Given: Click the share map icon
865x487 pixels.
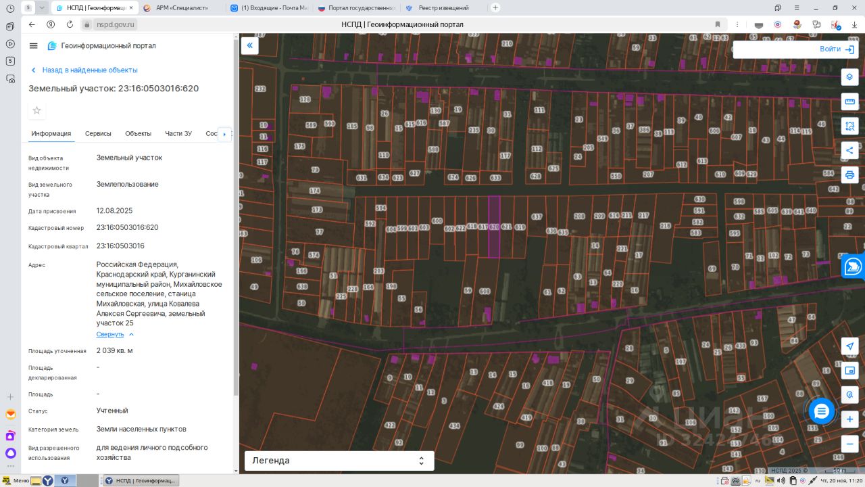Looking at the screenshot, I should pos(849,150).
